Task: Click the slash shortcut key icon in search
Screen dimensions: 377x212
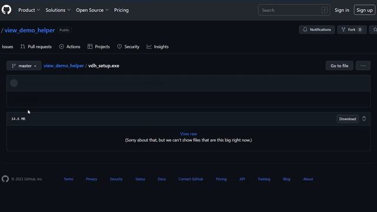Action: tap(324, 10)
